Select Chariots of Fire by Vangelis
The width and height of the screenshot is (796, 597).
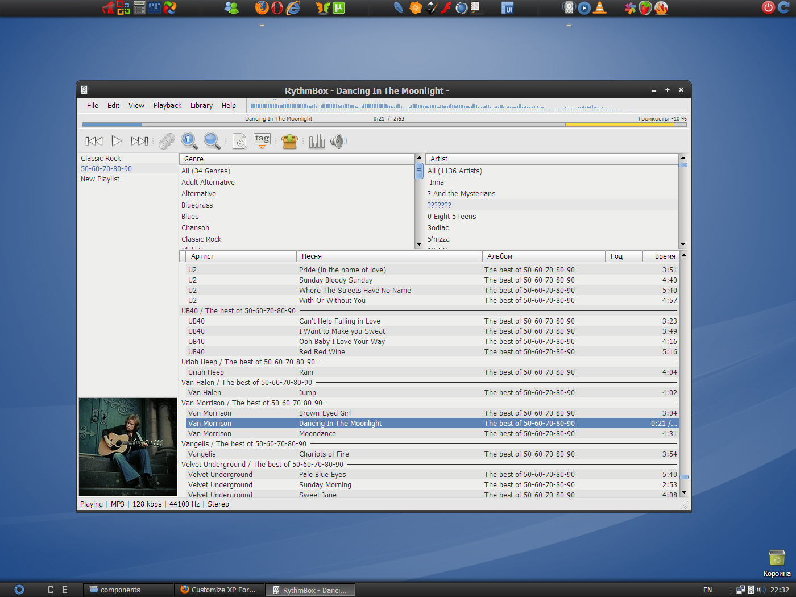pos(324,454)
